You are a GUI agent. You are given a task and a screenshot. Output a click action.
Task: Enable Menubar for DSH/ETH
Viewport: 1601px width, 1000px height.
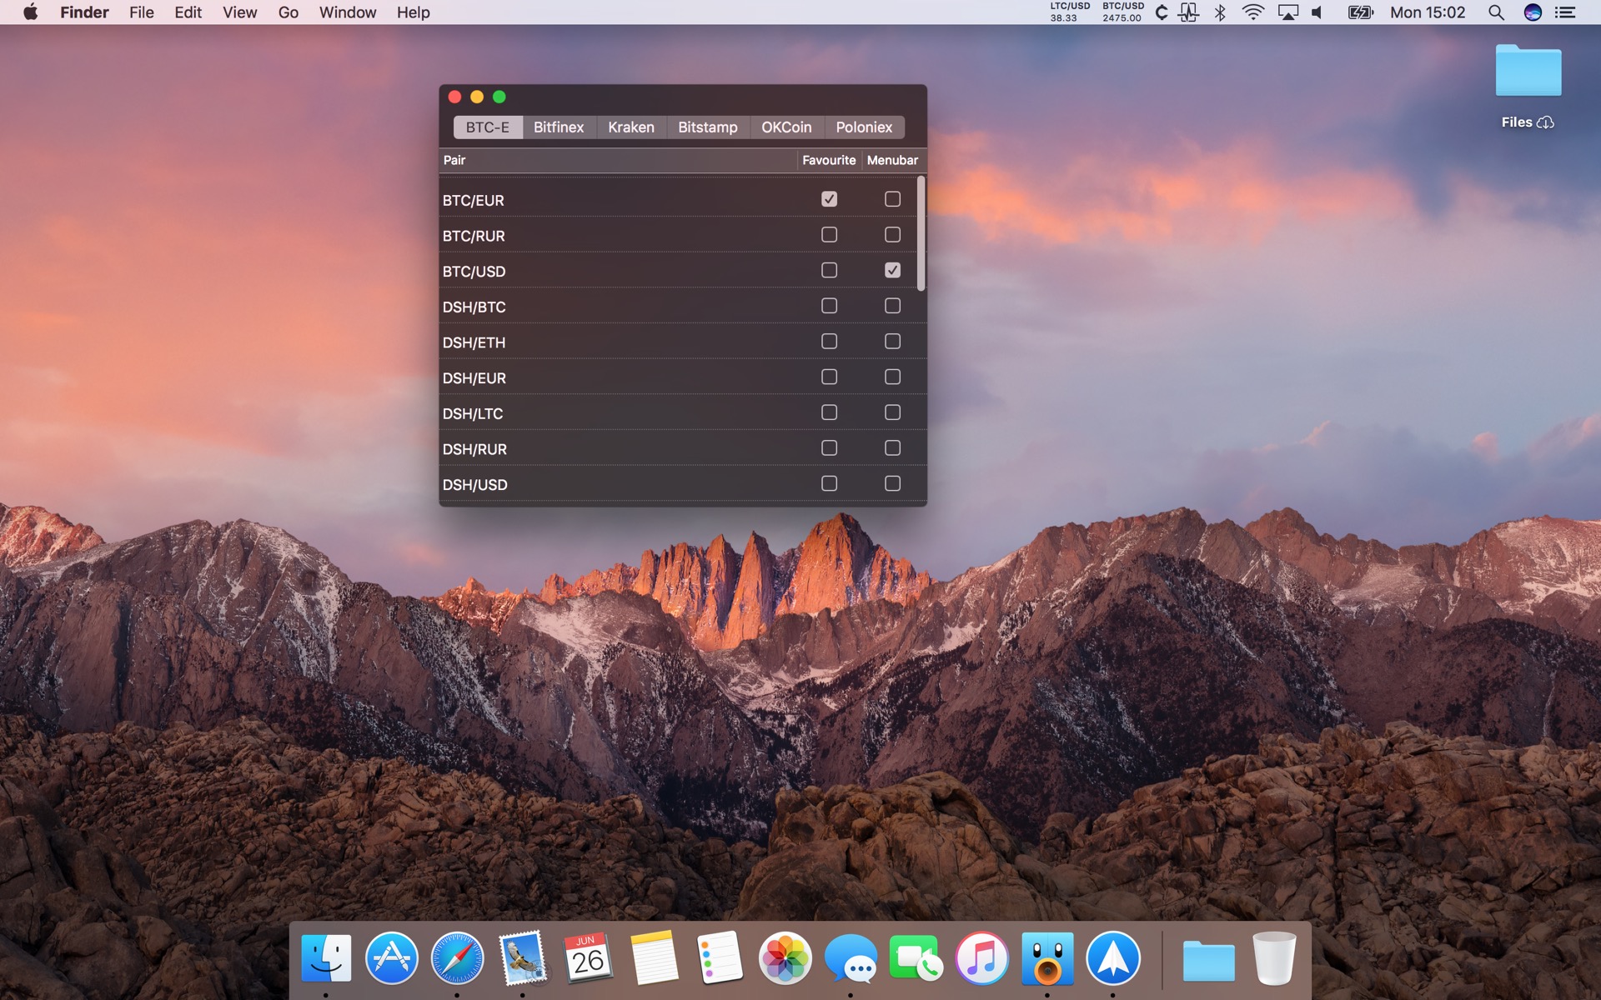(892, 342)
